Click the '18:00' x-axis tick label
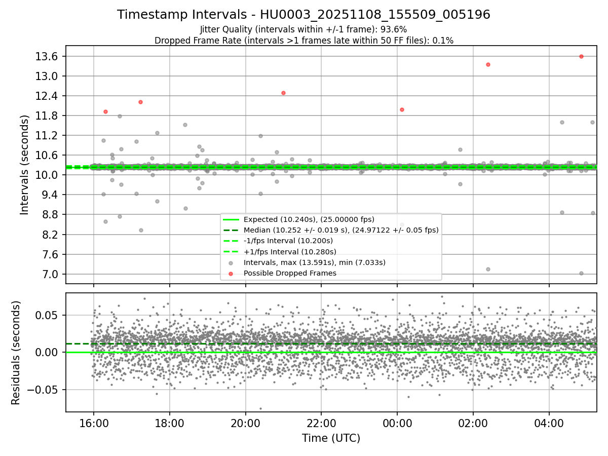This screenshot has height=456, width=608. pyautogui.click(x=169, y=423)
